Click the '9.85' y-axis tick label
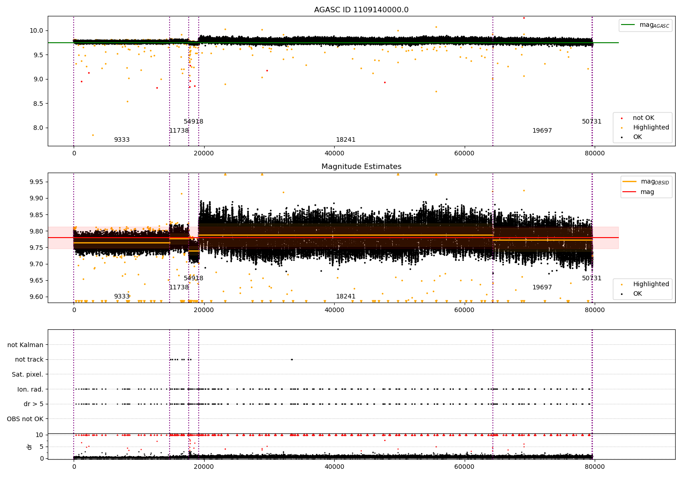Viewport: 682px width, 477px height. point(36,215)
